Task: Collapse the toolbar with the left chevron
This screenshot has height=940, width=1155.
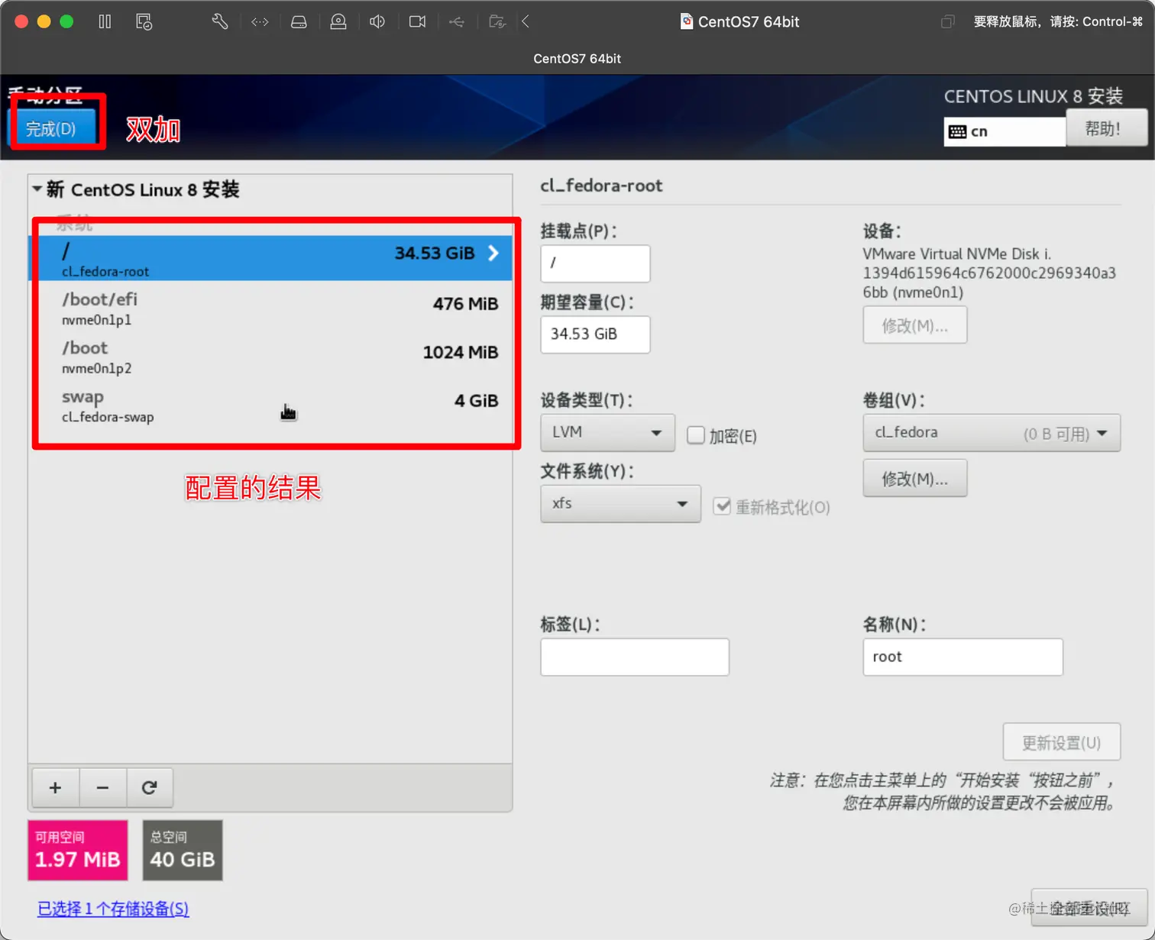Action: pyautogui.click(x=526, y=21)
